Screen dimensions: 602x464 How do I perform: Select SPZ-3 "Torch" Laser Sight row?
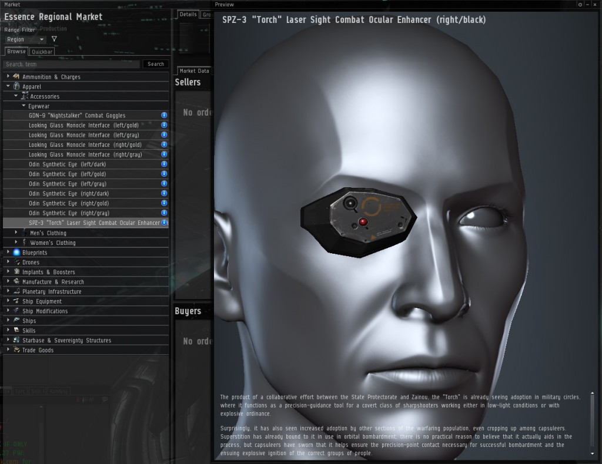(x=86, y=223)
